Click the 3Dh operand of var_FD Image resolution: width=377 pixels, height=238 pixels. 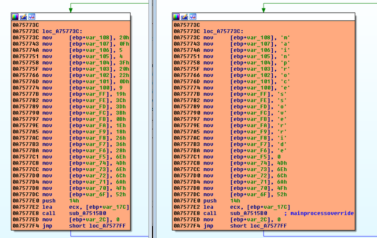121,107
